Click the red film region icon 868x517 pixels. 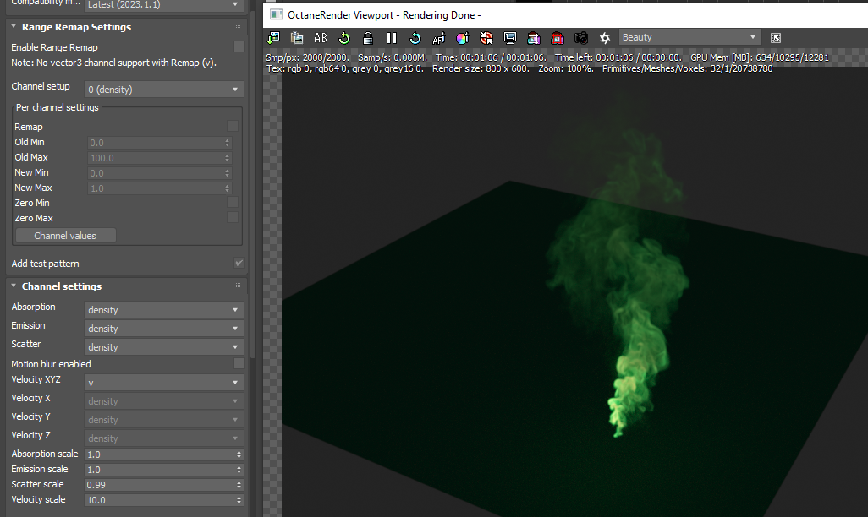pos(558,38)
